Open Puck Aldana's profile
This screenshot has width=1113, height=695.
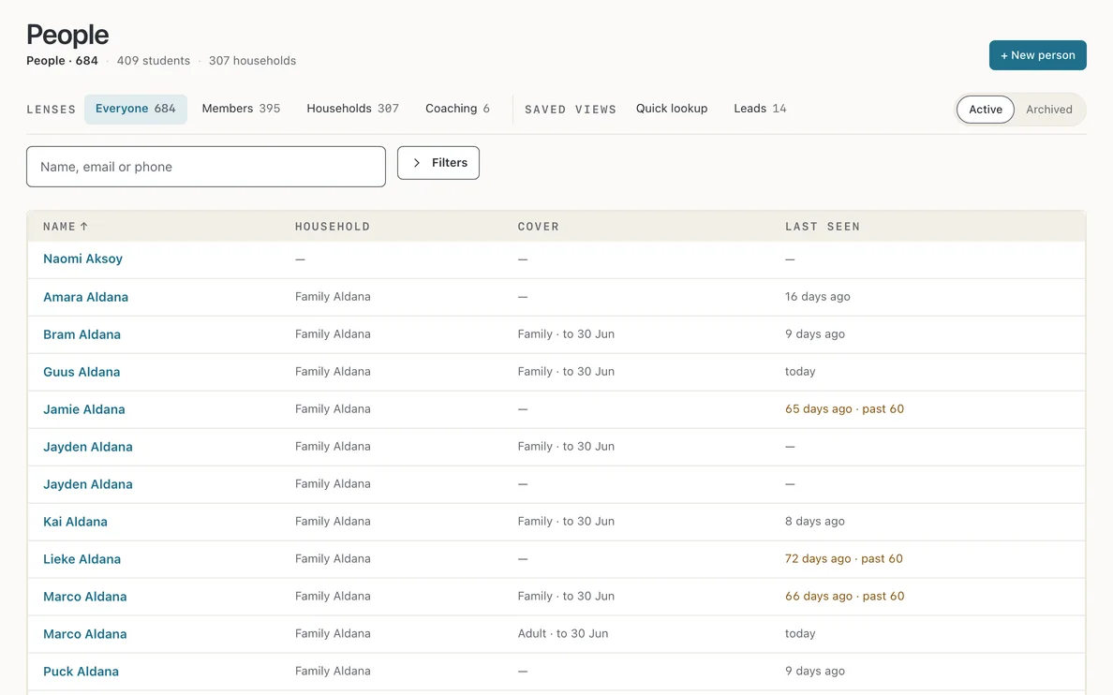coord(81,672)
